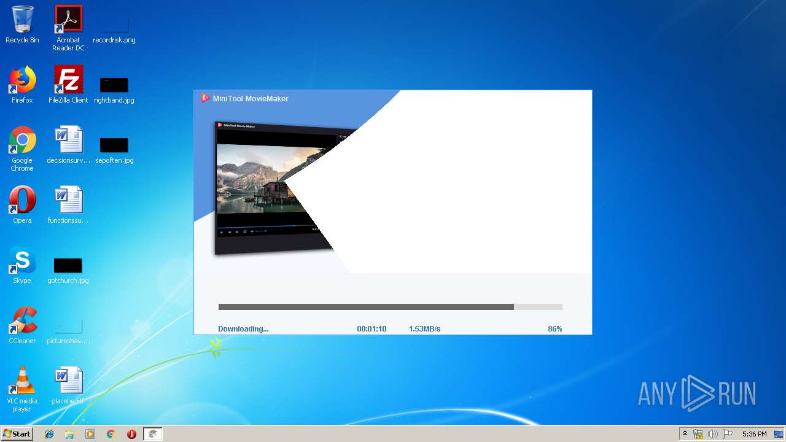Click the 5:36 PM system clock
The width and height of the screenshot is (786, 442).
[754, 434]
